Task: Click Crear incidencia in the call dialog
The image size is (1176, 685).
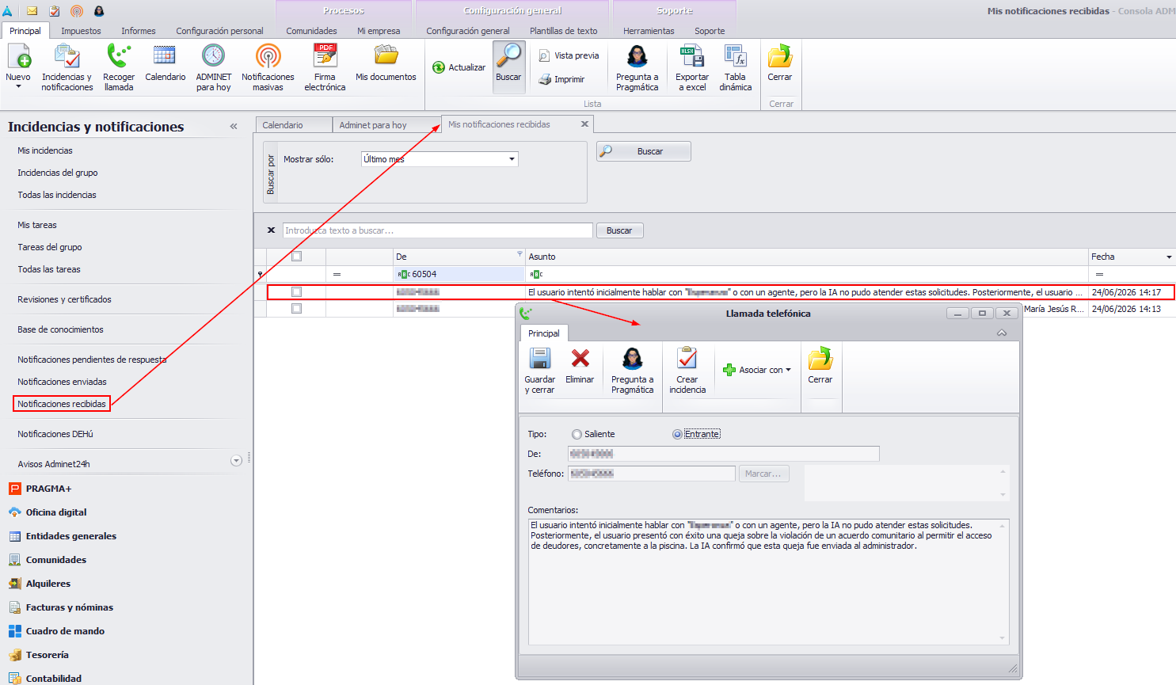Action: [x=687, y=371]
